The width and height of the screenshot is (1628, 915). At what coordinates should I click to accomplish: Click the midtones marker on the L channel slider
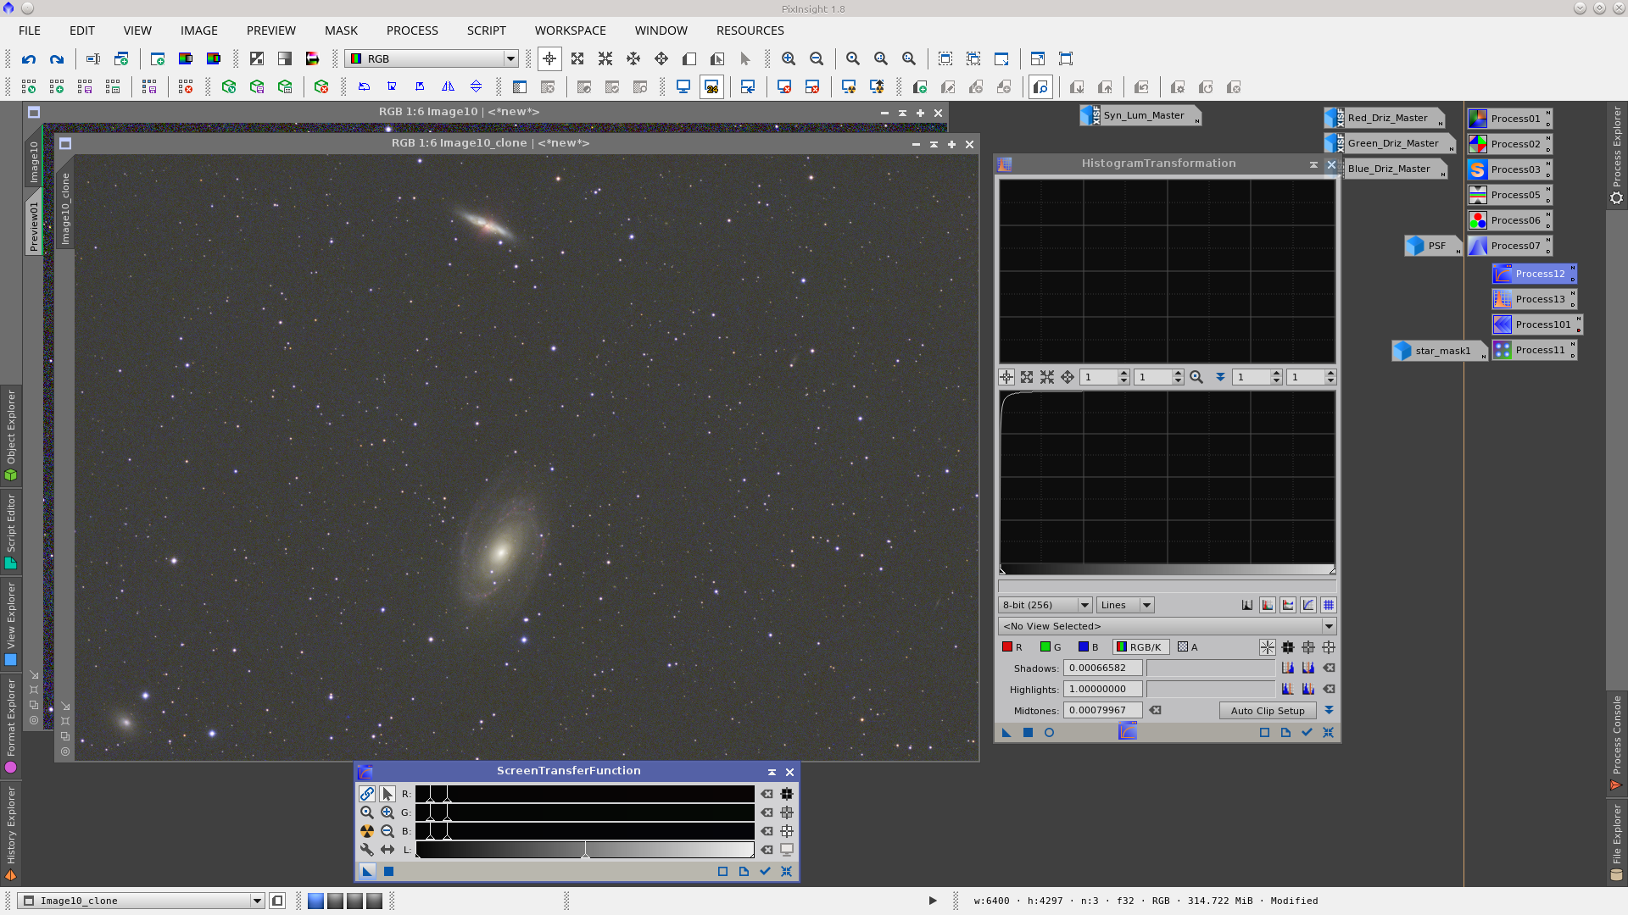point(585,850)
